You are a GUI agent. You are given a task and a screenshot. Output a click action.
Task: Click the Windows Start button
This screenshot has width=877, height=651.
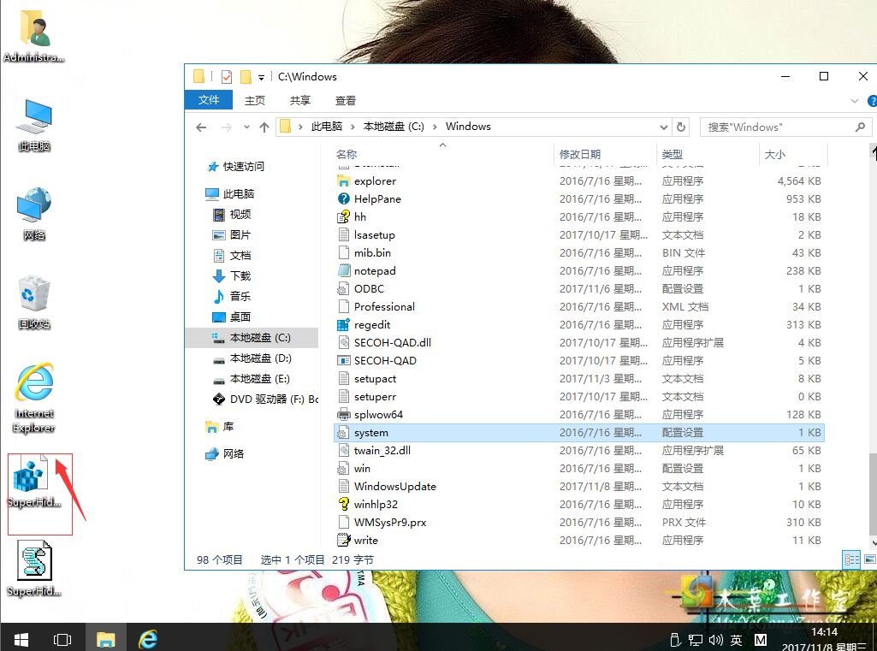coord(21,639)
